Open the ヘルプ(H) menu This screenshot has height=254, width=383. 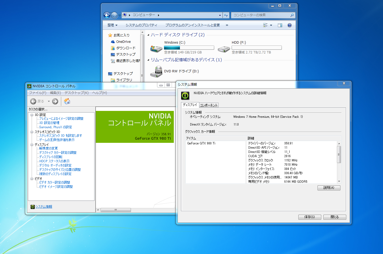click(x=100, y=93)
